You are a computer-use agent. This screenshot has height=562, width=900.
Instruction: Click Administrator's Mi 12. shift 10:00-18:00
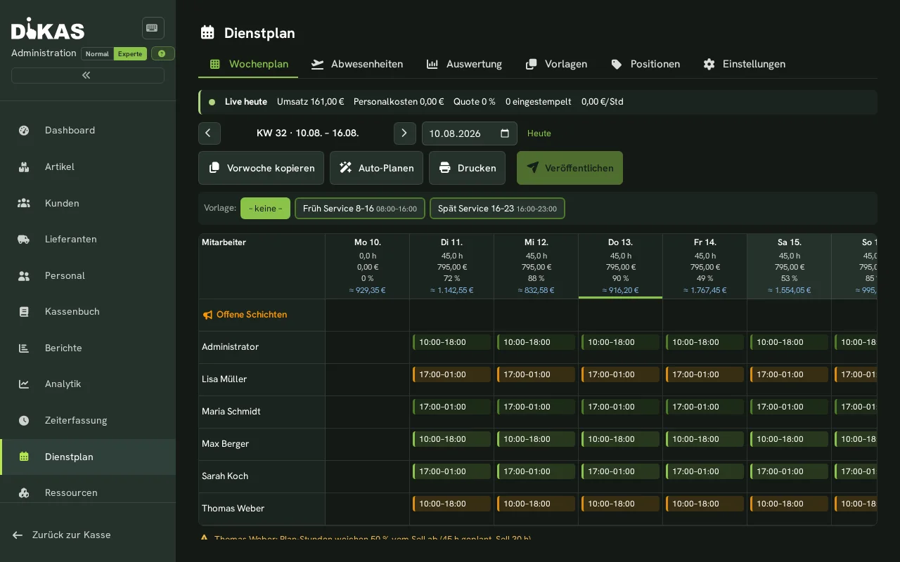(x=536, y=342)
